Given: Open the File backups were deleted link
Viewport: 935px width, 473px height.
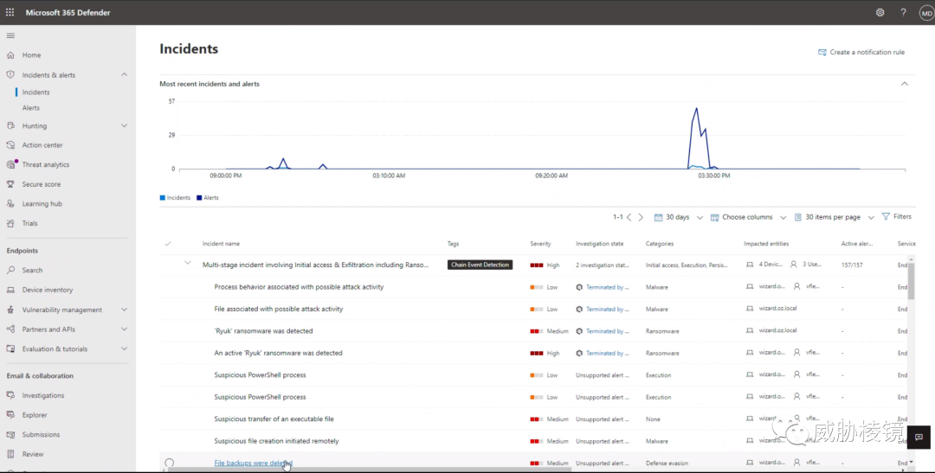Looking at the screenshot, I should pyautogui.click(x=254, y=463).
